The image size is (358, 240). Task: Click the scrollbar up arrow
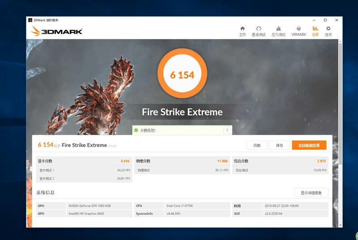click(340, 41)
